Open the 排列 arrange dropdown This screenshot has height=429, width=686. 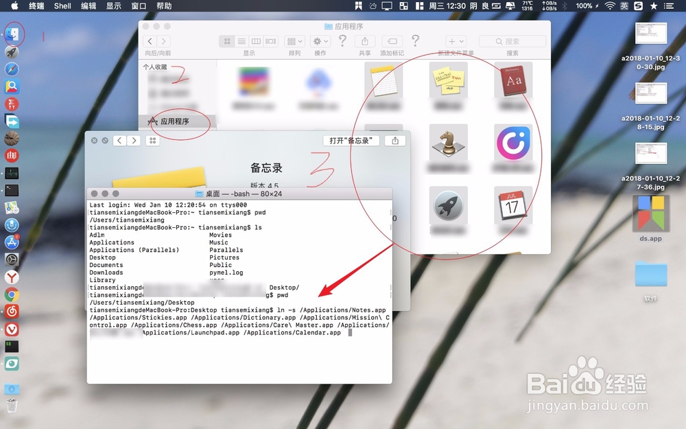click(x=293, y=41)
